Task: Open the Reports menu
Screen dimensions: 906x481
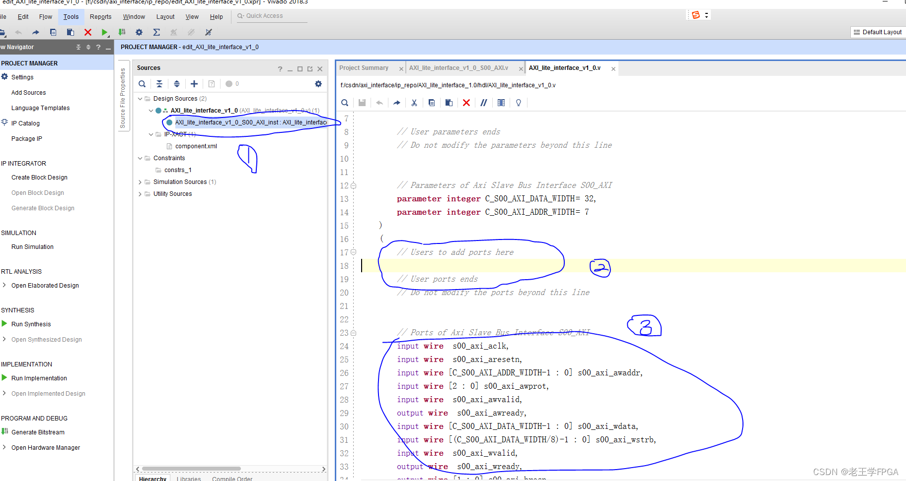Action: click(100, 17)
